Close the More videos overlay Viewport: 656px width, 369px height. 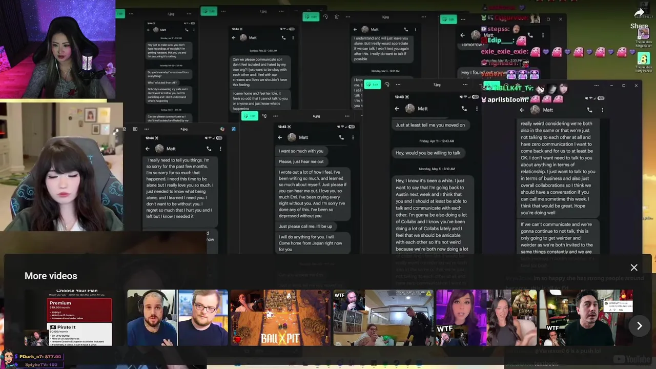[x=634, y=268]
